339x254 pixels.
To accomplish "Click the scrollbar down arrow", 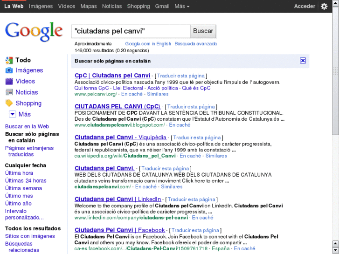I will point(335,250).
